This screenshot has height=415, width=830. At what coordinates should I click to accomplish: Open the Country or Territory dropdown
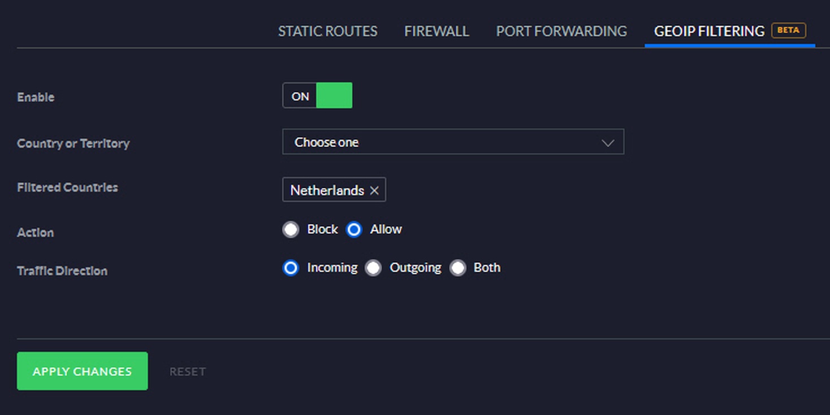pyautogui.click(x=452, y=142)
